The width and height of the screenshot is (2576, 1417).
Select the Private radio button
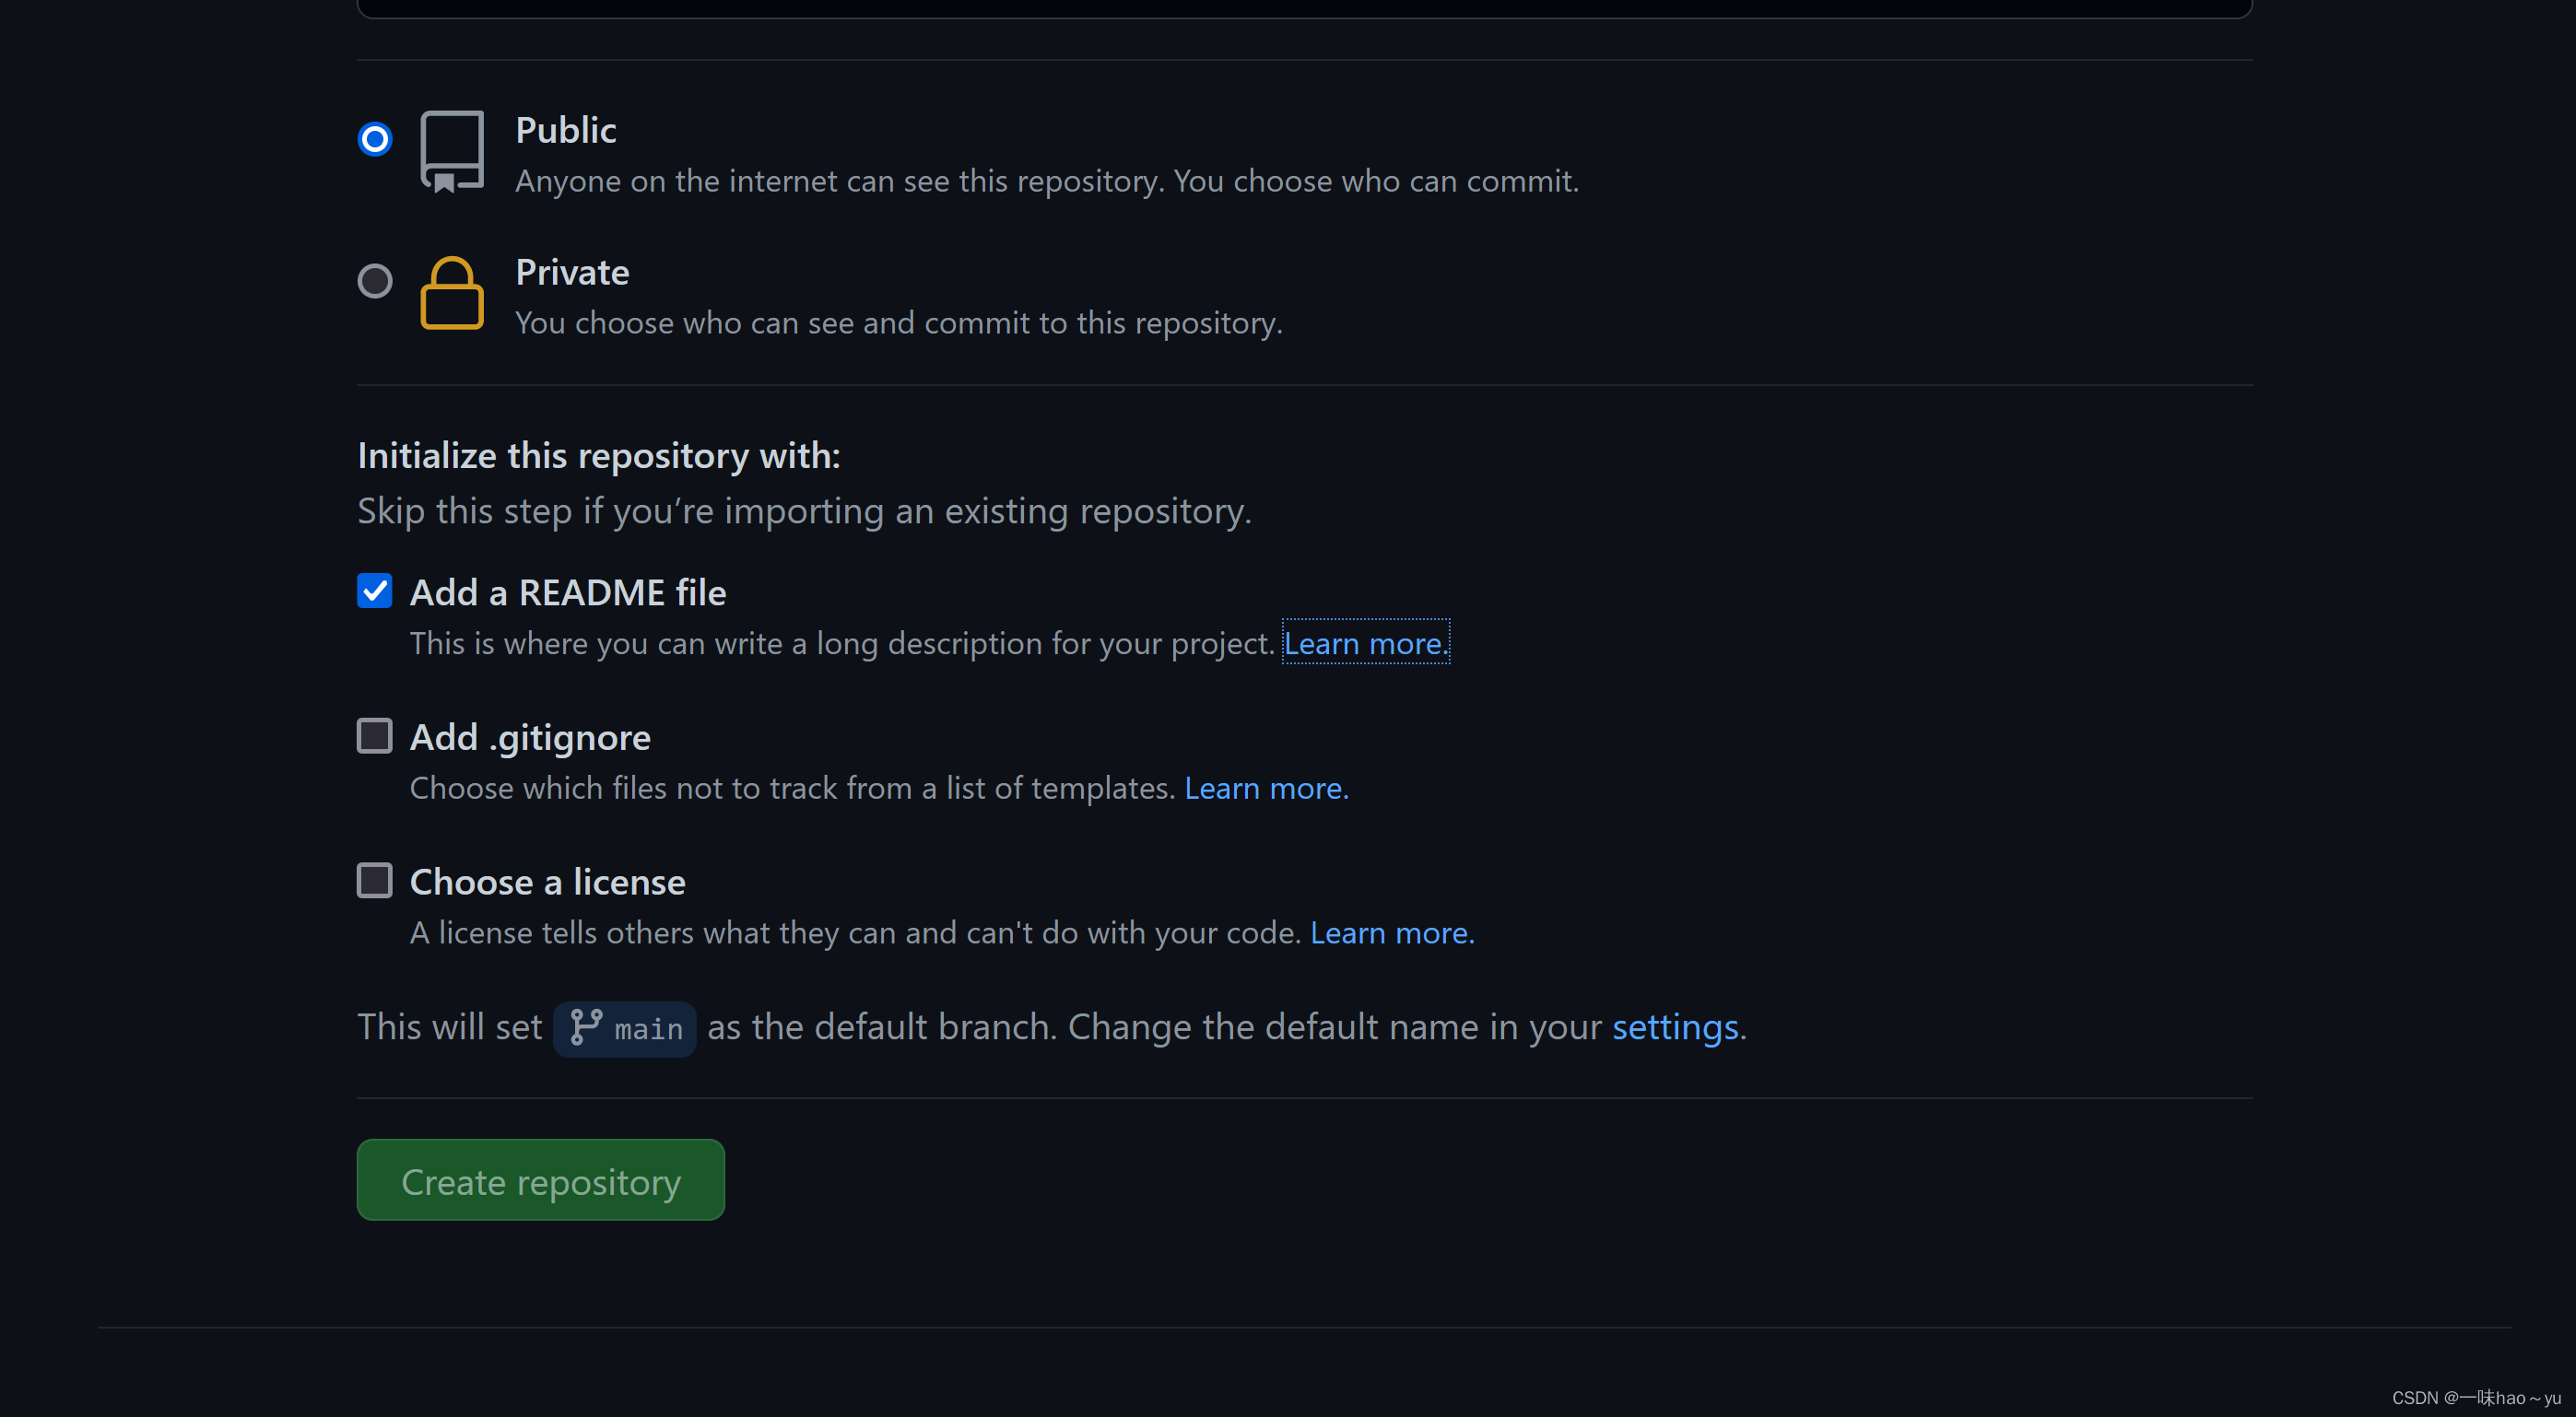click(375, 281)
